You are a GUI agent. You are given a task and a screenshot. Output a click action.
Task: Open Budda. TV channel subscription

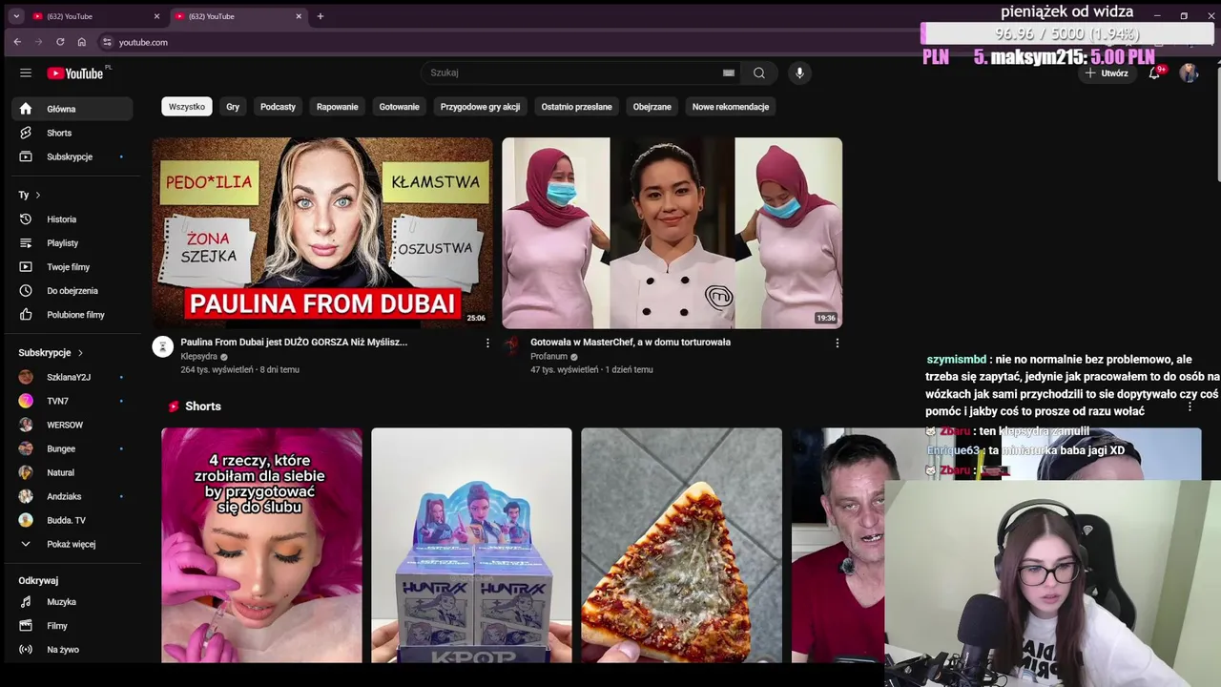[x=72, y=520]
